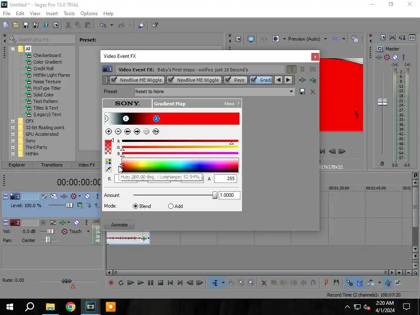The height and width of the screenshot is (315, 420).
Task: Click the external monitor preview icon
Action: [x=251, y=39]
